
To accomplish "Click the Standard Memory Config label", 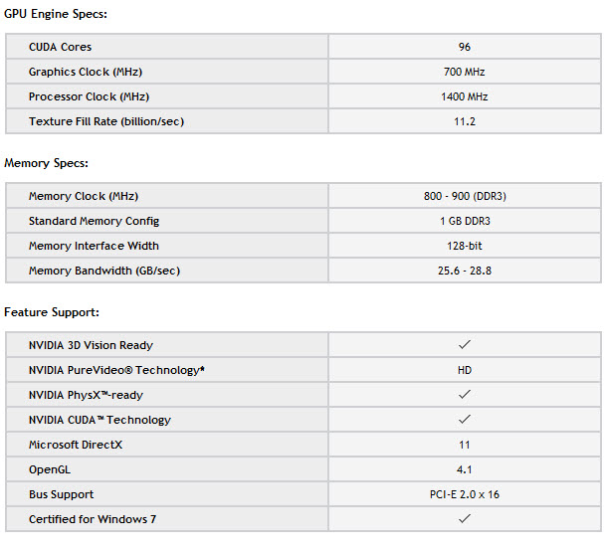I will coord(94,221).
